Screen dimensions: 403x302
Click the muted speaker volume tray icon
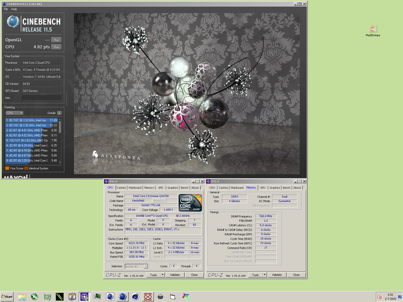380,297
